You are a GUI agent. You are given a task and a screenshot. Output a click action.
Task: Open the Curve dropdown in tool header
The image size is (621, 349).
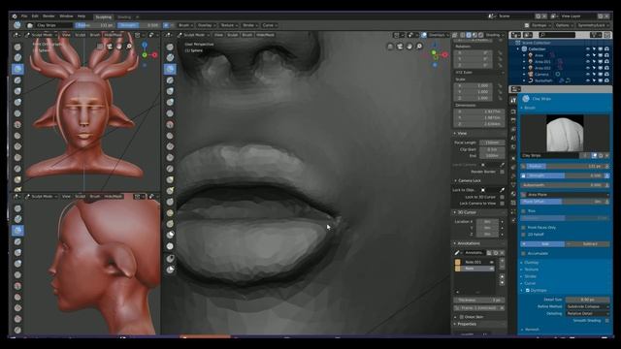270,25
